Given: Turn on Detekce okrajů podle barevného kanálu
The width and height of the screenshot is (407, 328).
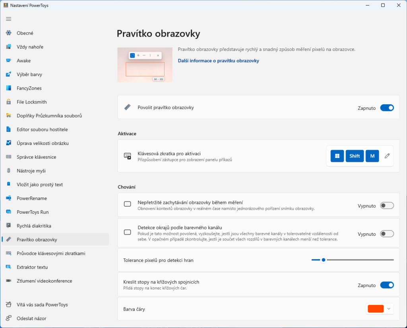Looking at the screenshot, I should click(x=387, y=234).
